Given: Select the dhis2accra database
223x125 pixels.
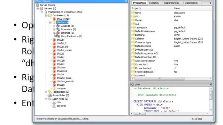Looking at the screenshot, I should (62, 22).
